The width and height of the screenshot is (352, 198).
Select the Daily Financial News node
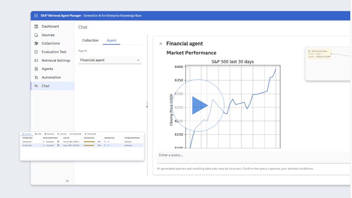tap(319, 54)
